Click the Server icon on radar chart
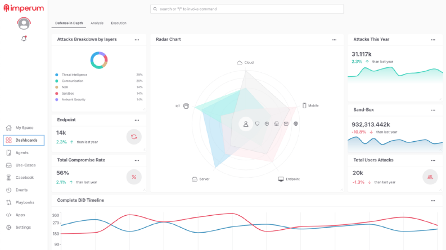 (x=195, y=179)
